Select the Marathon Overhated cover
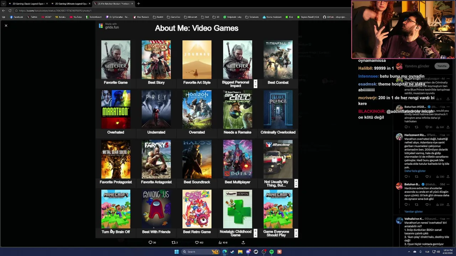The width and height of the screenshot is (456, 256). [x=116, y=109]
